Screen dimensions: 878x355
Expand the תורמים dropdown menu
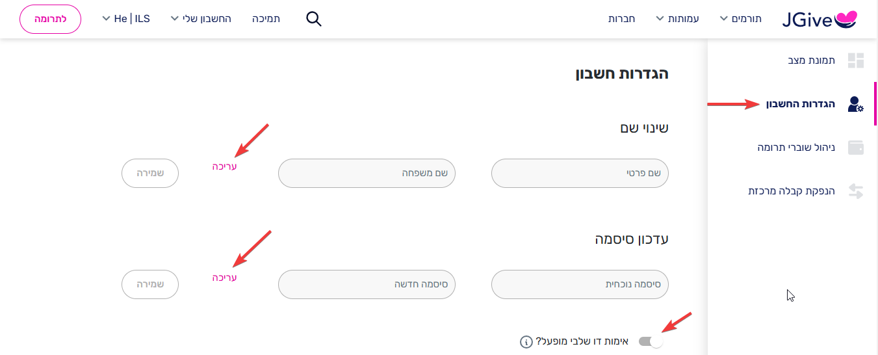tap(741, 19)
